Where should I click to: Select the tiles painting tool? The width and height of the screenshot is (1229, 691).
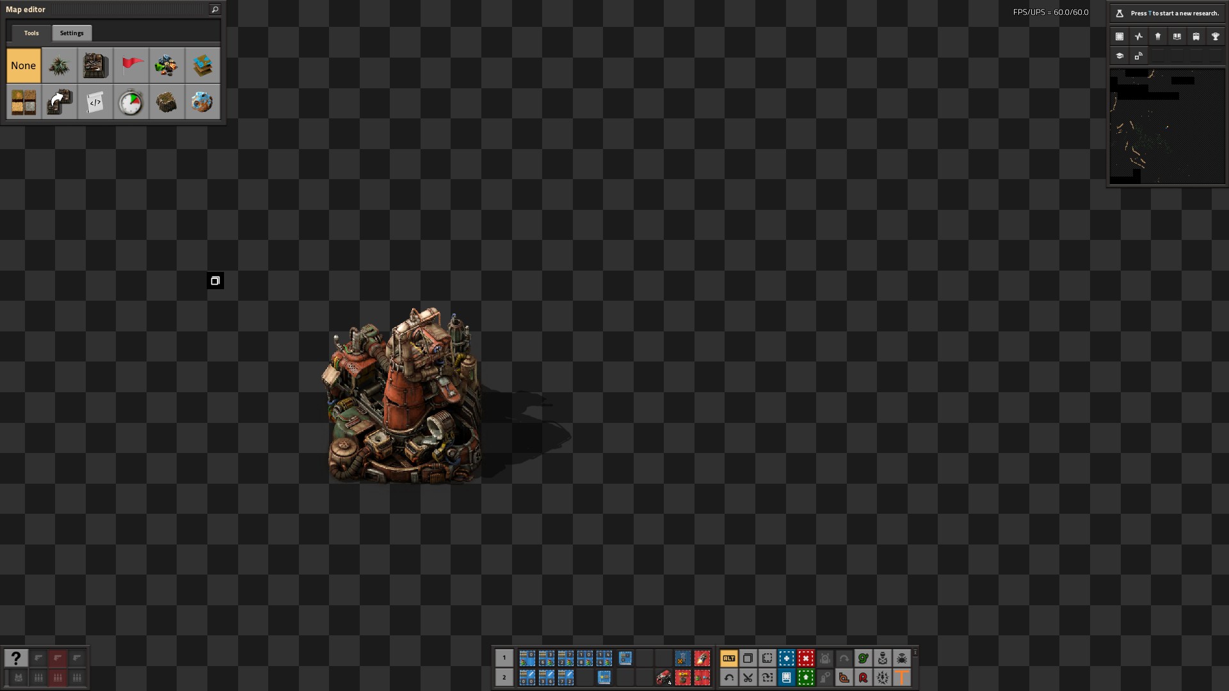coord(24,102)
